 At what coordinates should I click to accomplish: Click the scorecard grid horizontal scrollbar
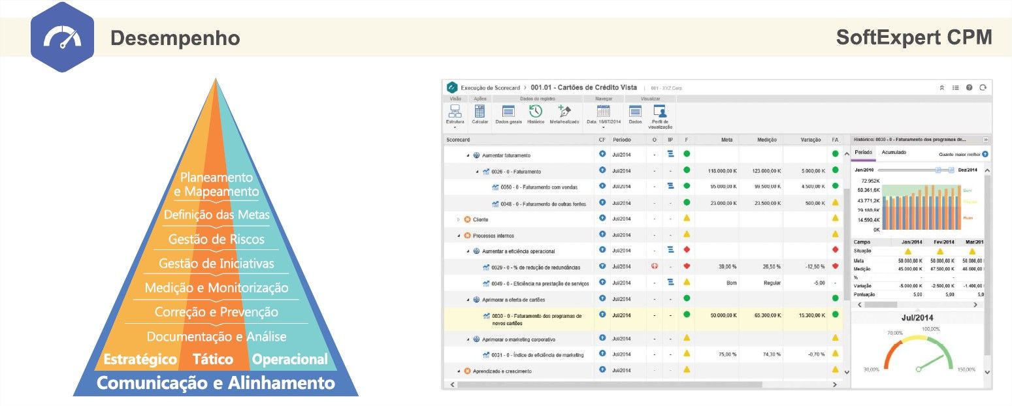(x=610, y=385)
